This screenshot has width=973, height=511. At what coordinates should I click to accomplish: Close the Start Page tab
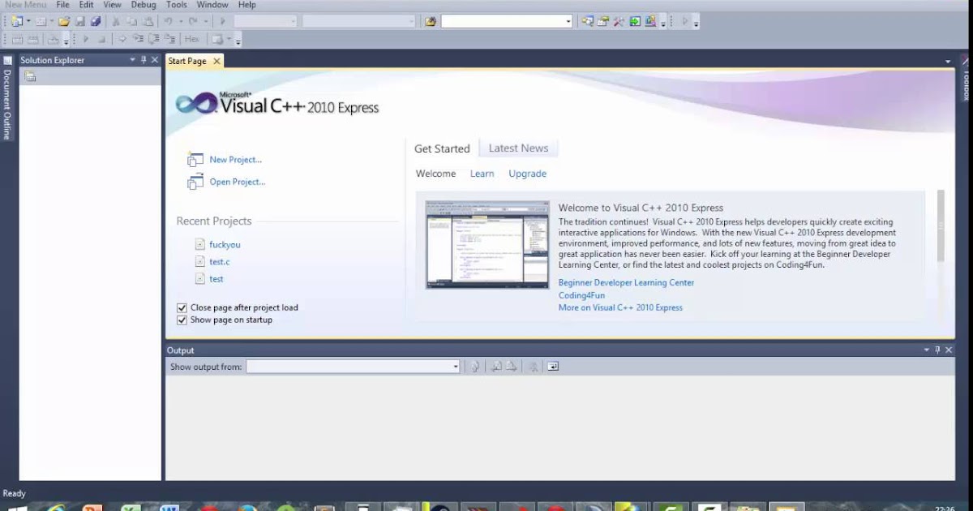[x=216, y=61]
